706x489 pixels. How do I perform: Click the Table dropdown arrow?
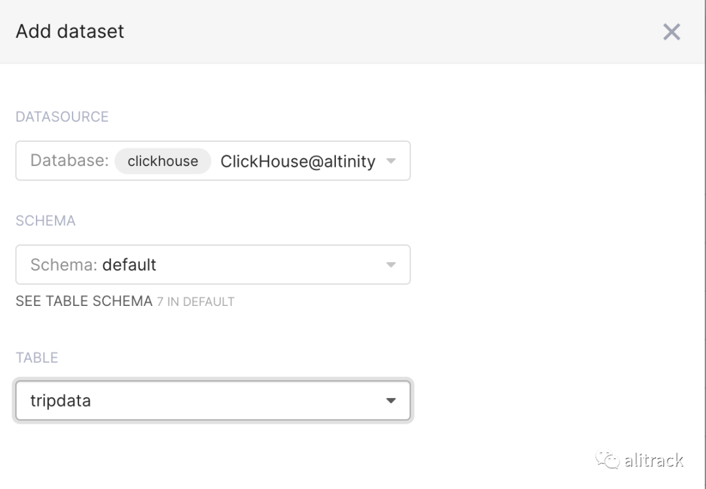[x=391, y=400]
